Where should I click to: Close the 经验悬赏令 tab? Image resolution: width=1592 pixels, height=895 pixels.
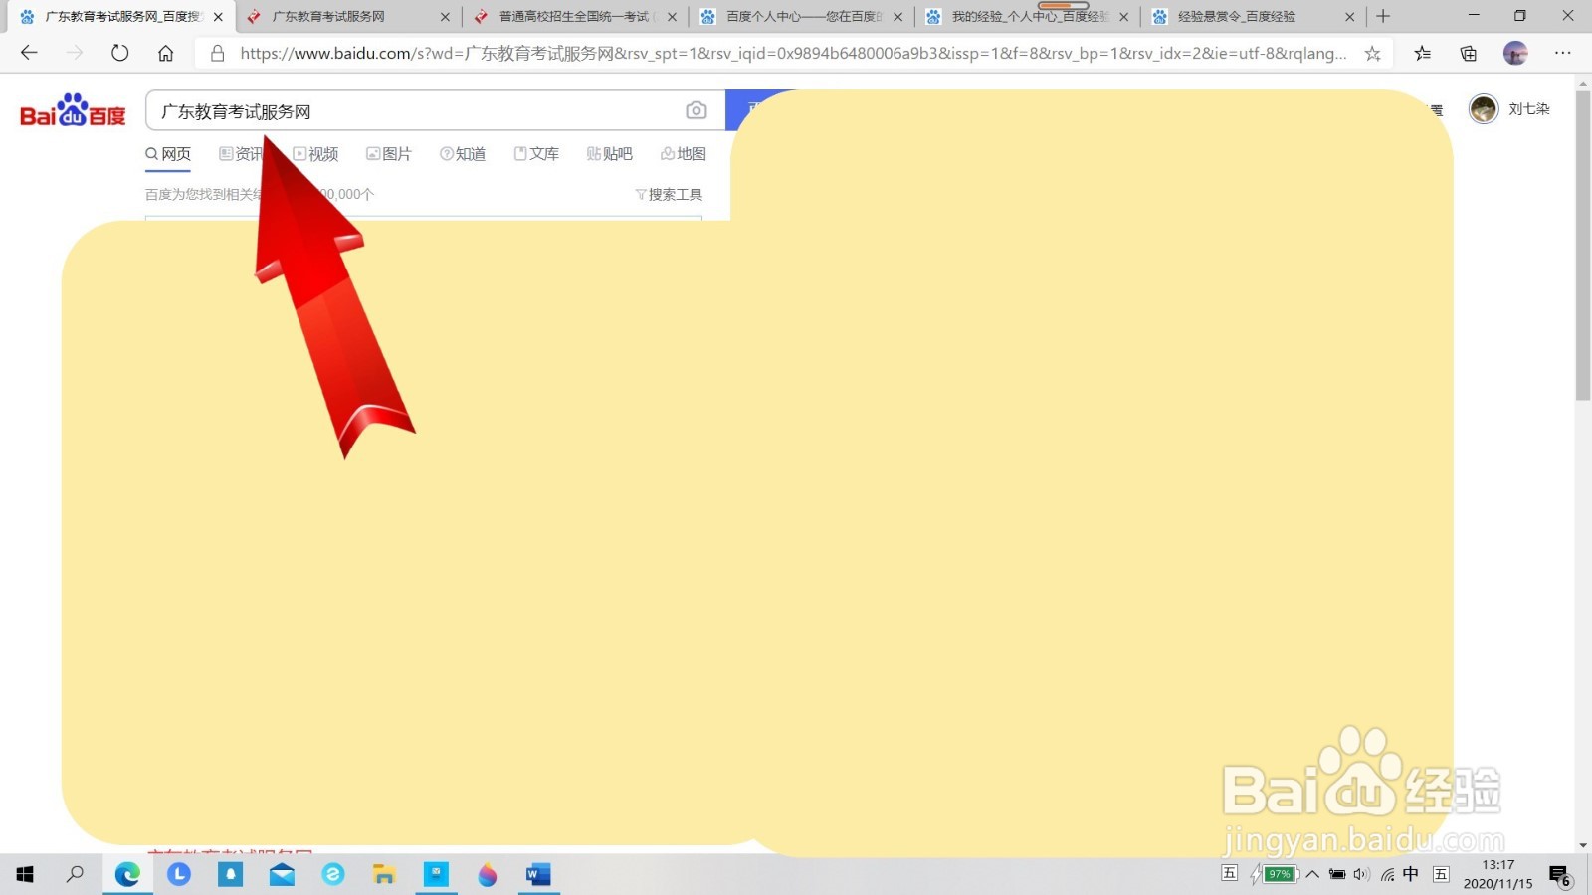(1350, 17)
